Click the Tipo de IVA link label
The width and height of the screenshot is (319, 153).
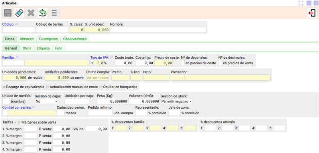click(100, 58)
